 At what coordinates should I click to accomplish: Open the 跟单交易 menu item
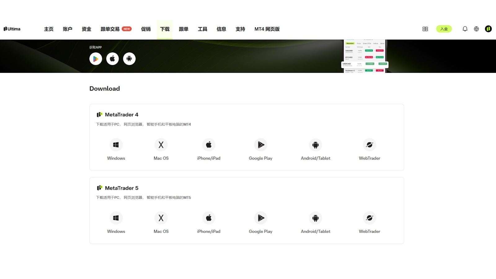[x=110, y=29]
